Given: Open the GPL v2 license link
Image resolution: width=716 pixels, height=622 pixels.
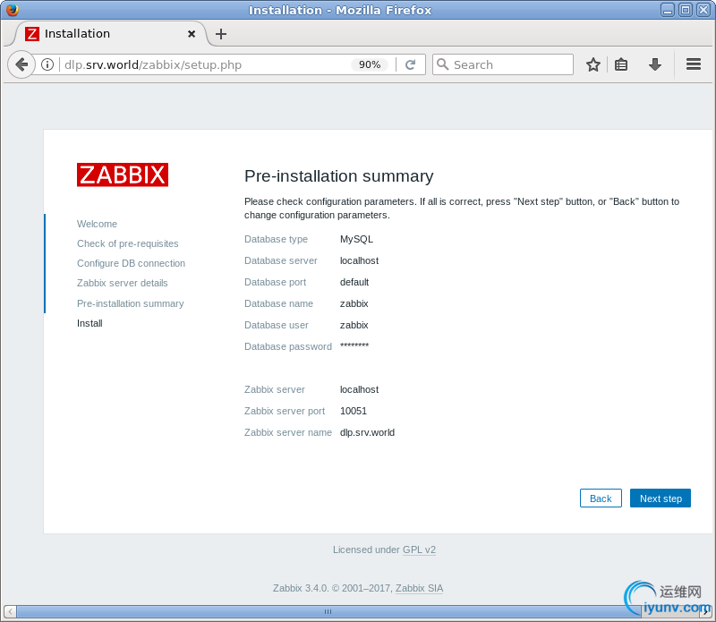Looking at the screenshot, I should [419, 550].
